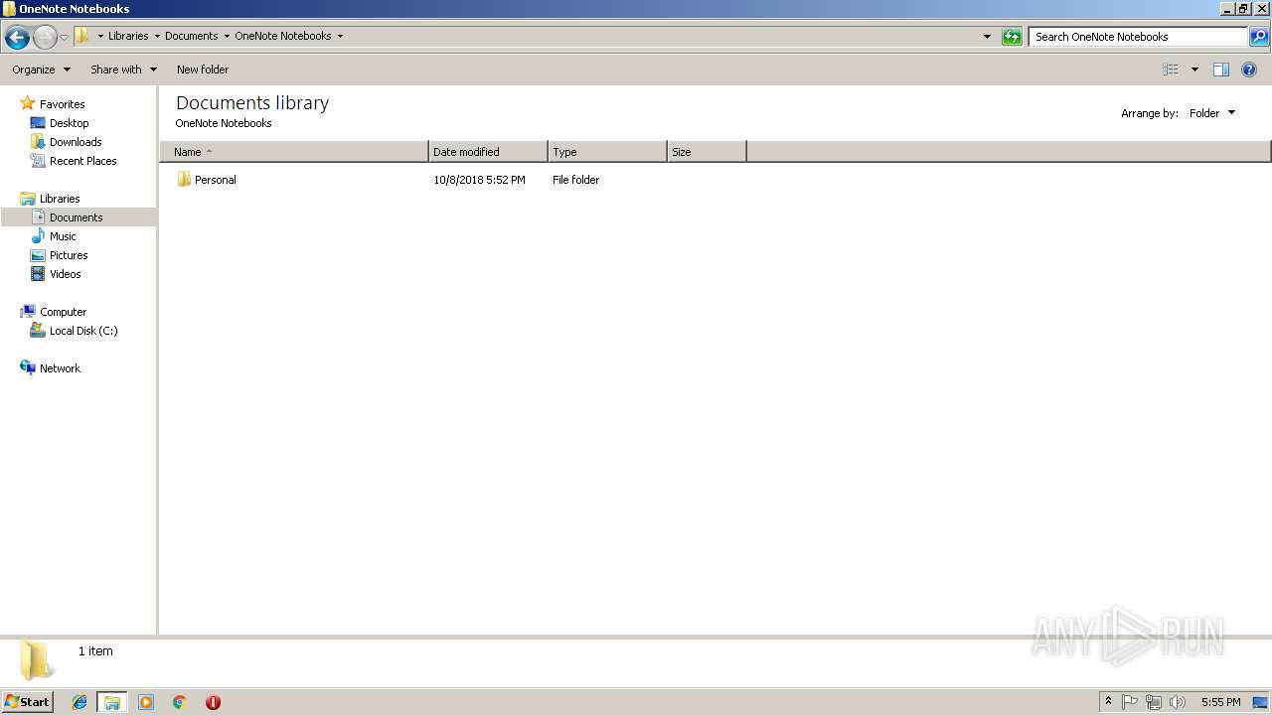The width and height of the screenshot is (1272, 715).
Task: Open the Share with menu
Action: coord(123,70)
